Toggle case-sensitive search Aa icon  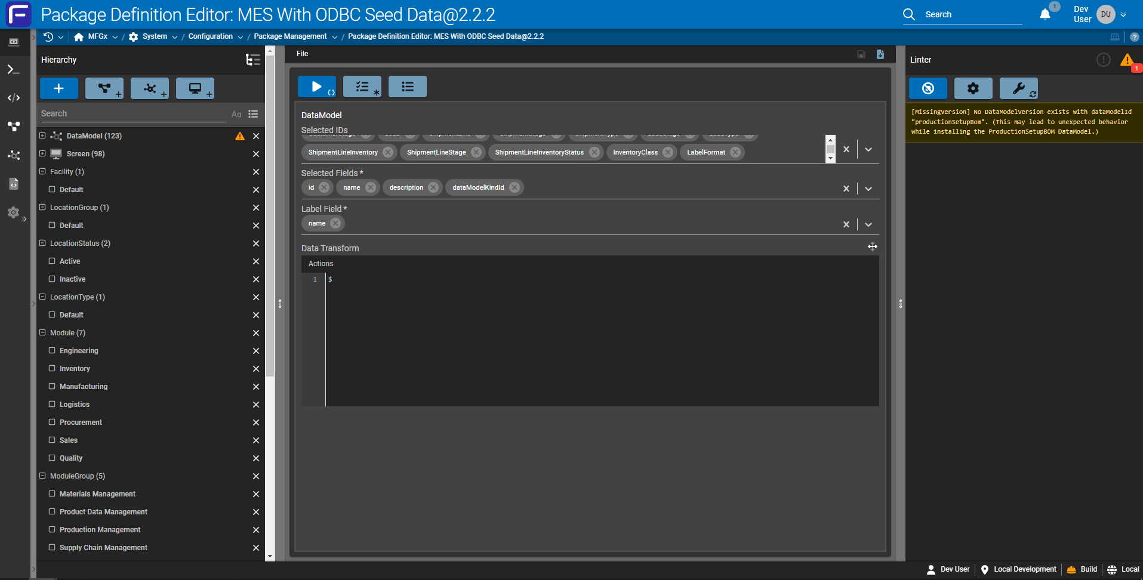tap(236, 114)
